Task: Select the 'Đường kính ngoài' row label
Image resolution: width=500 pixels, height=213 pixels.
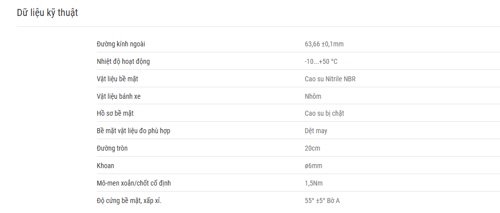Action: coord(121,44)
